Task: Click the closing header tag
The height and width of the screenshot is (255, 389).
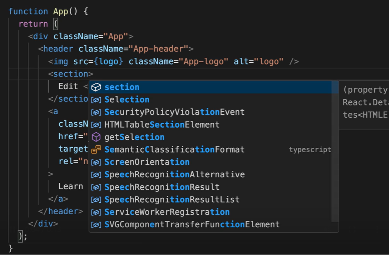Action: coord(61,211)
